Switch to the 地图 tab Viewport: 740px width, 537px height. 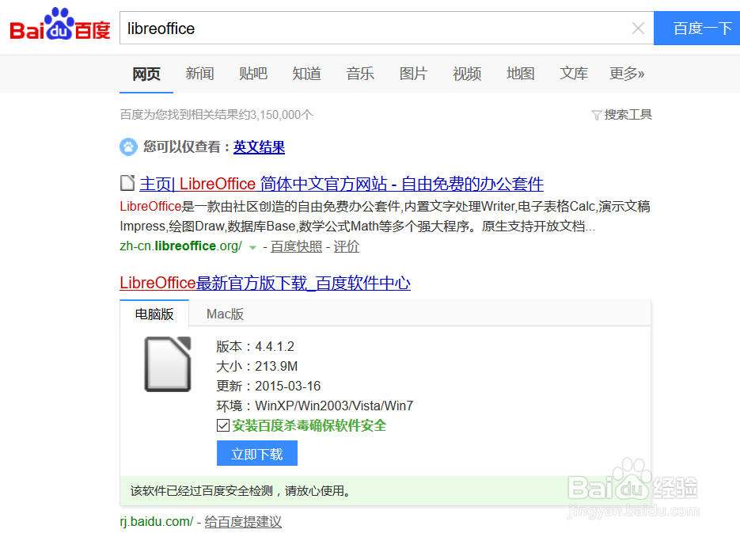(521, 74)
